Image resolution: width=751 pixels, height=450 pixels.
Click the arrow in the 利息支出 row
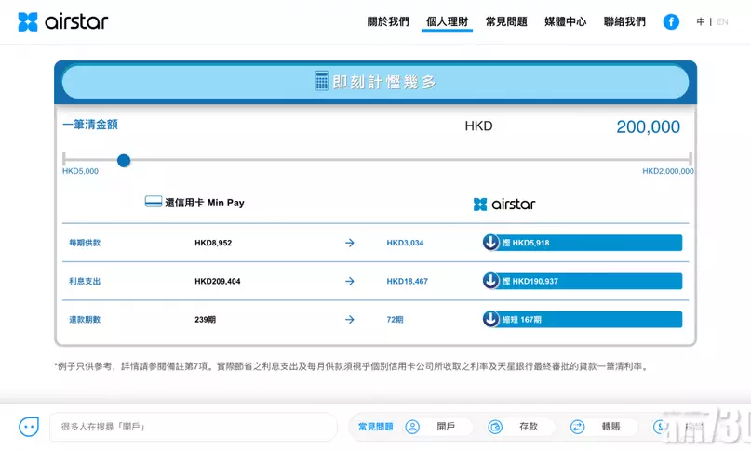pyautogui.click(x=350, y=281)
